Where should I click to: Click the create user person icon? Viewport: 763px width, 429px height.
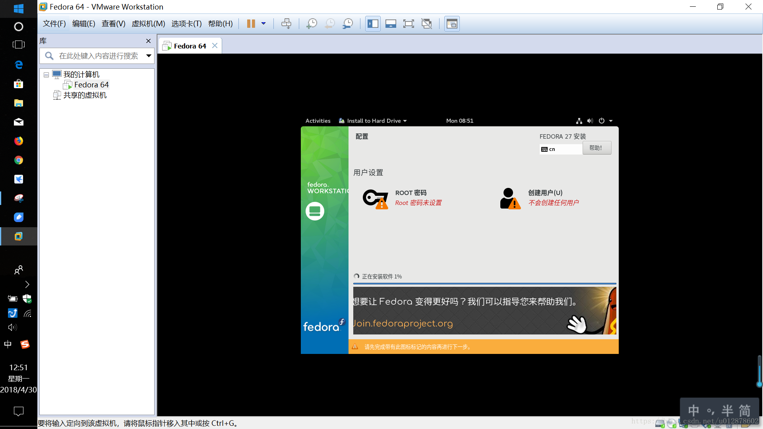510,199
